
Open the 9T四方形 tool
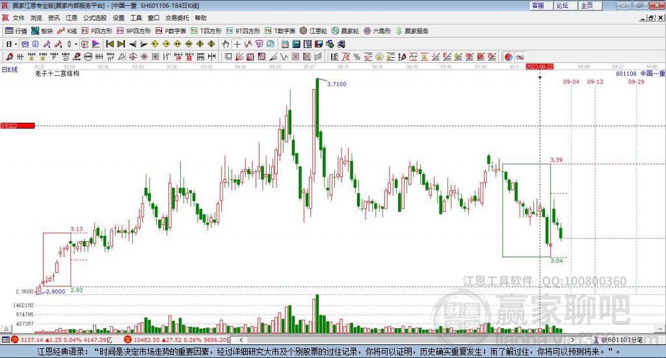click(x=243, y=31)
